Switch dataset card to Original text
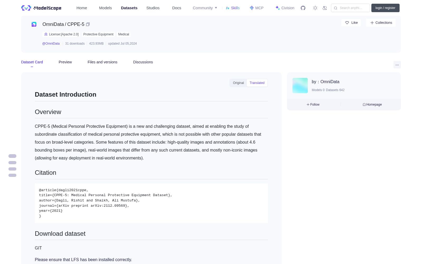 [x=238, y=83]
